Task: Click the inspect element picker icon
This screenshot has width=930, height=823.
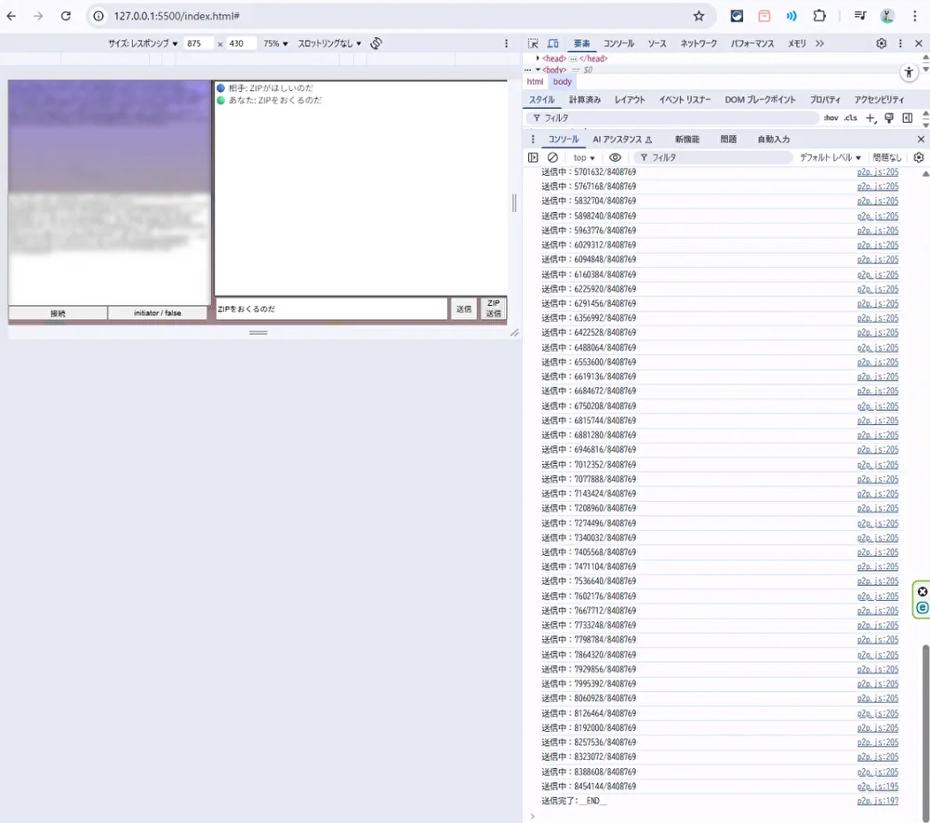Action: tap(533, 44)
